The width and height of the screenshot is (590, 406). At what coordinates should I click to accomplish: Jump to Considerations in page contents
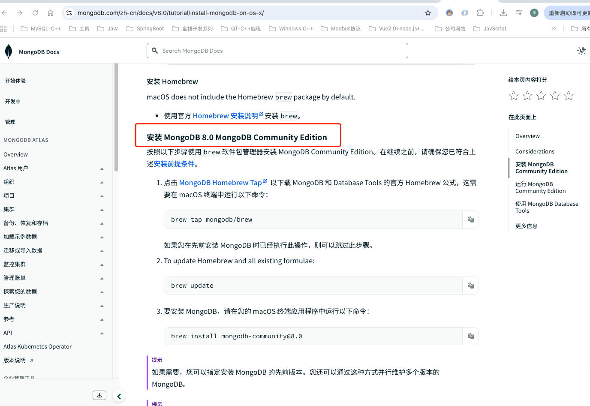(535, 151)
